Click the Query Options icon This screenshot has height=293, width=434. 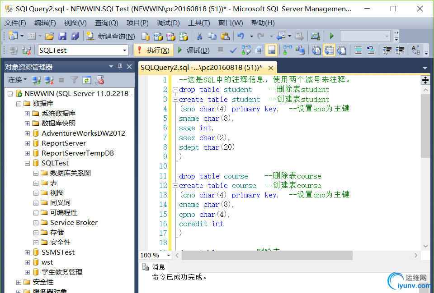pos(259,50)
